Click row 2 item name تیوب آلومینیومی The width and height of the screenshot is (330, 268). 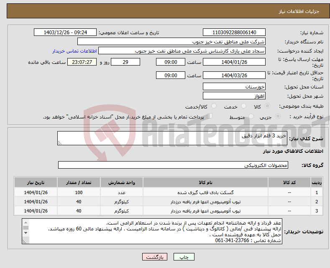(205, 202)
